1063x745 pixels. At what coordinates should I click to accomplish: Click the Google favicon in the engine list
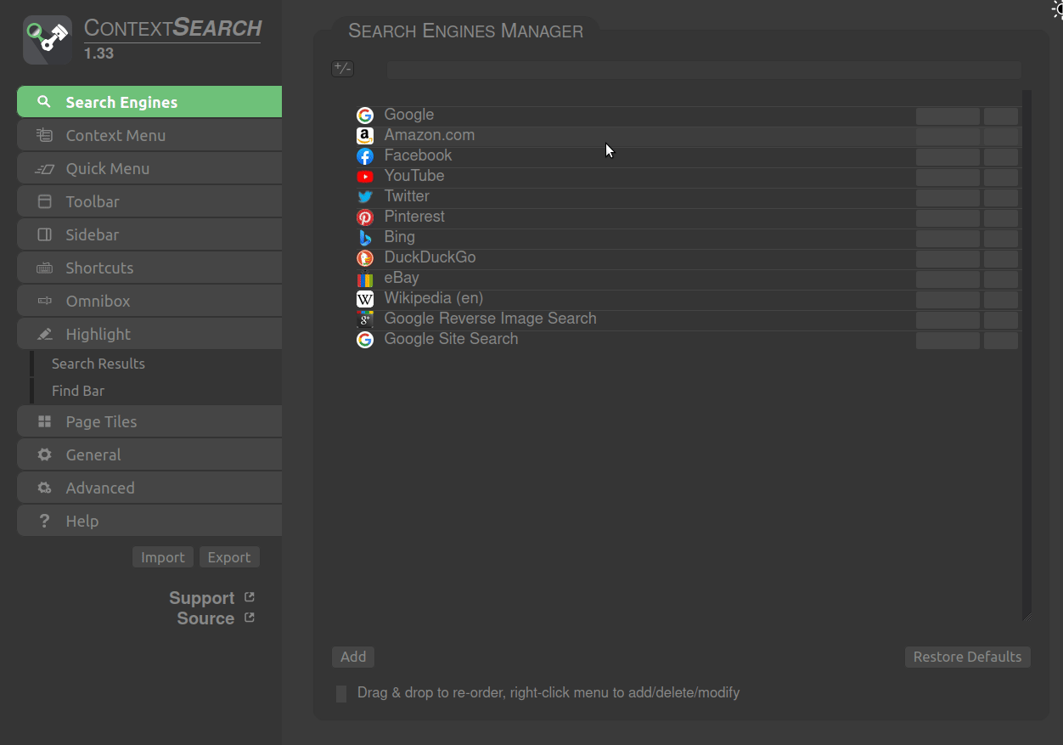[x=364, y=115]
